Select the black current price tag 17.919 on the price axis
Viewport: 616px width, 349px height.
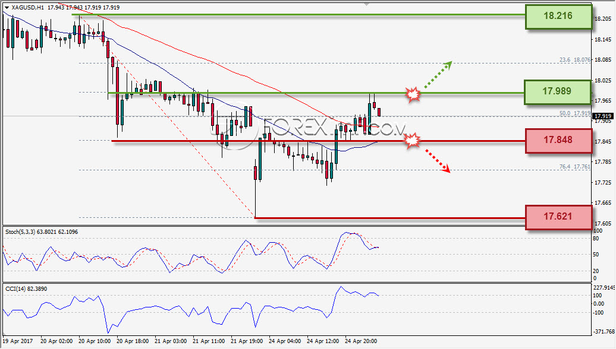[x=603, y=116]
